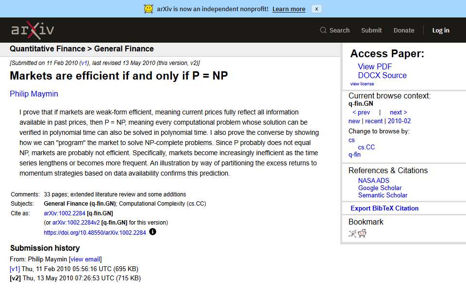This screenshot has width=466, height=291.
Task: Bookmark with Reddit icon
Action: (362, 233)
